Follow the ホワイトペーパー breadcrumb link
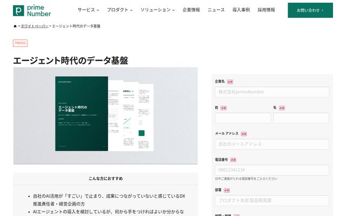This screenshot has height=216, width=346. [x=35, y=26]
